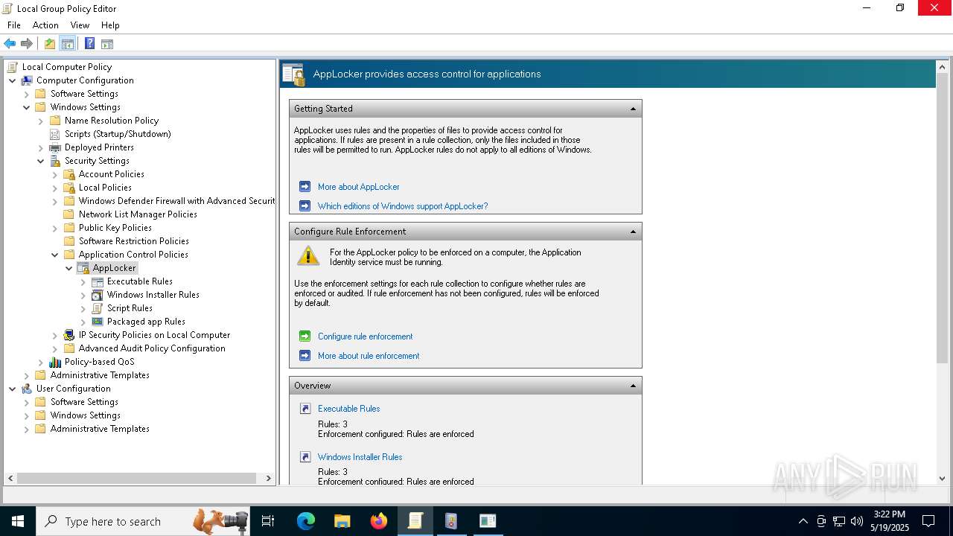The height and width of the screenshot is (536, 953).
Task: Select Administrative Templates under User Configuration
Action: (x=100, y=429)
